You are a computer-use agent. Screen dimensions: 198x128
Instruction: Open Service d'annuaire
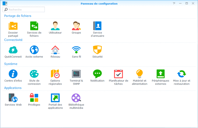coord(97,26)
